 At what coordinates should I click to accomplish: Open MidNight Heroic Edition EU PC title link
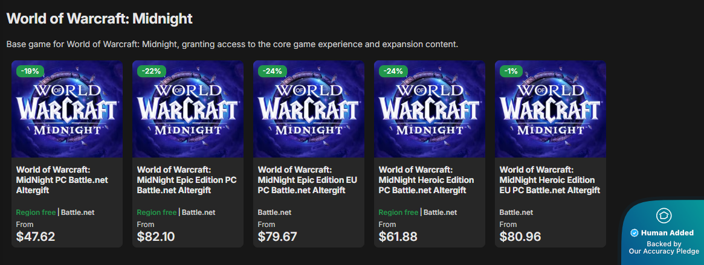click(549, 180)
